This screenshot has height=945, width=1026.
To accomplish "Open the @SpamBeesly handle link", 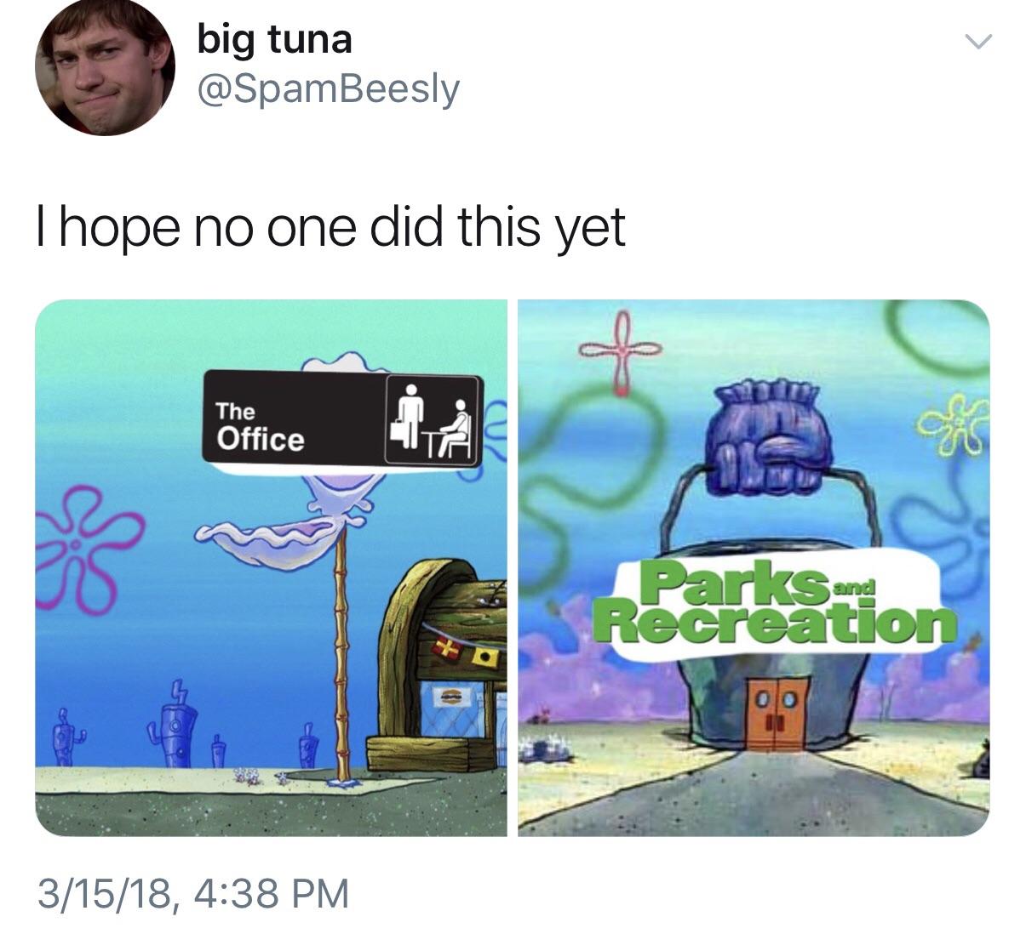I will click(x=328, y=89).
